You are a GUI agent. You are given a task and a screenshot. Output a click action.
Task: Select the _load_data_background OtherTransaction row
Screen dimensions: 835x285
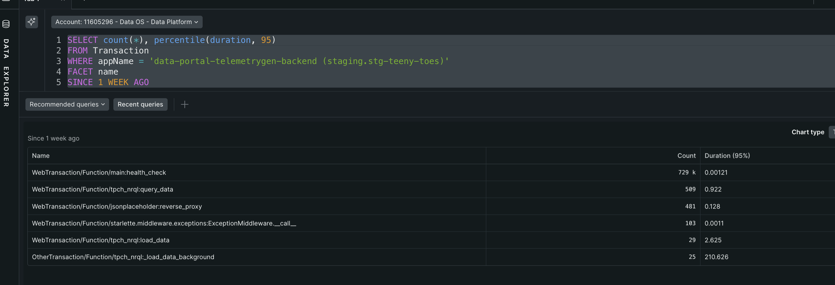coord(123,257)
